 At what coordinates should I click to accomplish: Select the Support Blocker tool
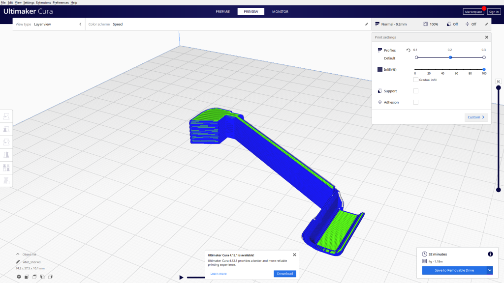[6, 180]
